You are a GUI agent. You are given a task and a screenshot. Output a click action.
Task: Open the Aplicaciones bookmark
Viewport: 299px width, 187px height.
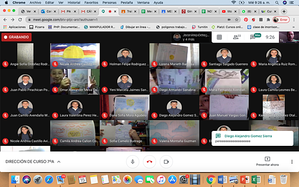14,27
